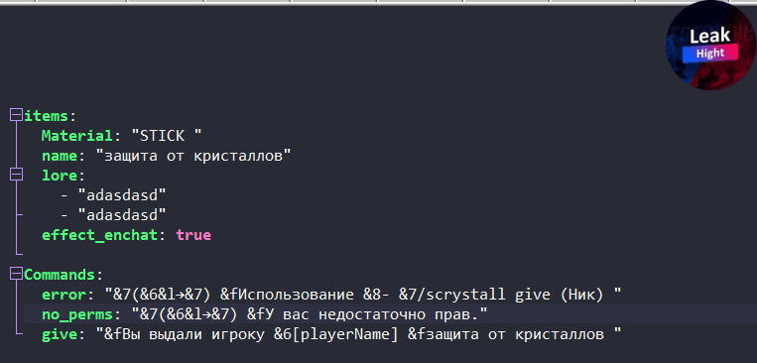
Task: Select the true value of effect_enchat
Action: click(x=193, y=235)
